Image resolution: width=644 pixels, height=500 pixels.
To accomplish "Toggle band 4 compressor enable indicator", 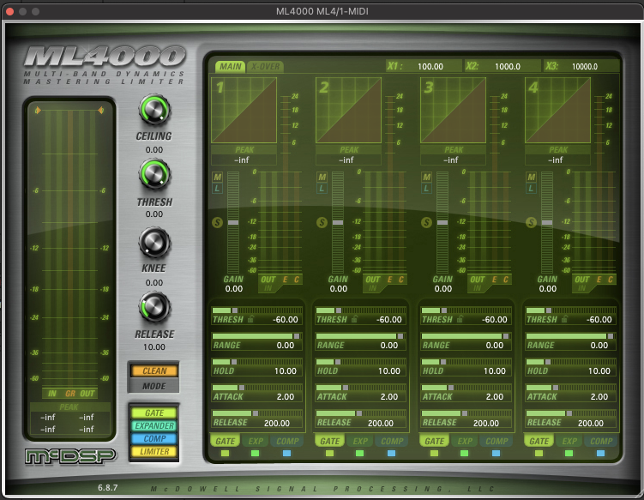I will coord(600,453).
